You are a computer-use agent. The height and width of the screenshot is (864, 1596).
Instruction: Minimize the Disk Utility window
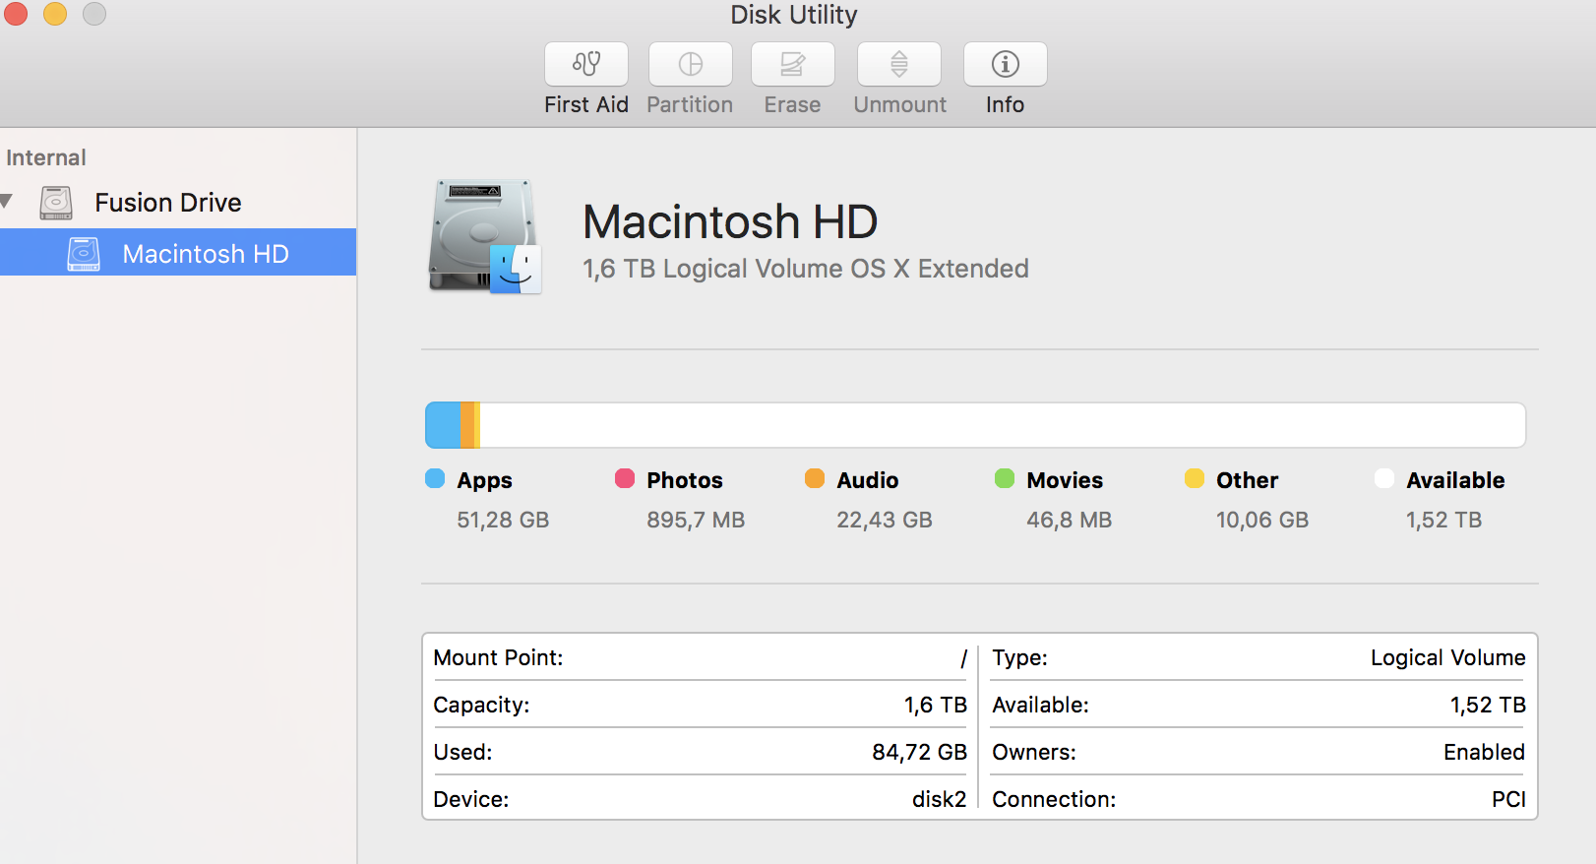coord(55,14)
